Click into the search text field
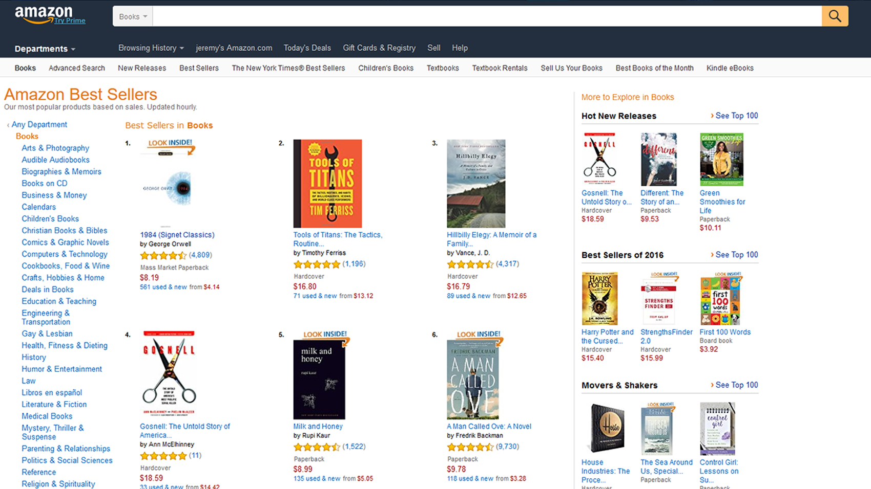The width and height of the screenshot is (871, 489). click(487, 16)
